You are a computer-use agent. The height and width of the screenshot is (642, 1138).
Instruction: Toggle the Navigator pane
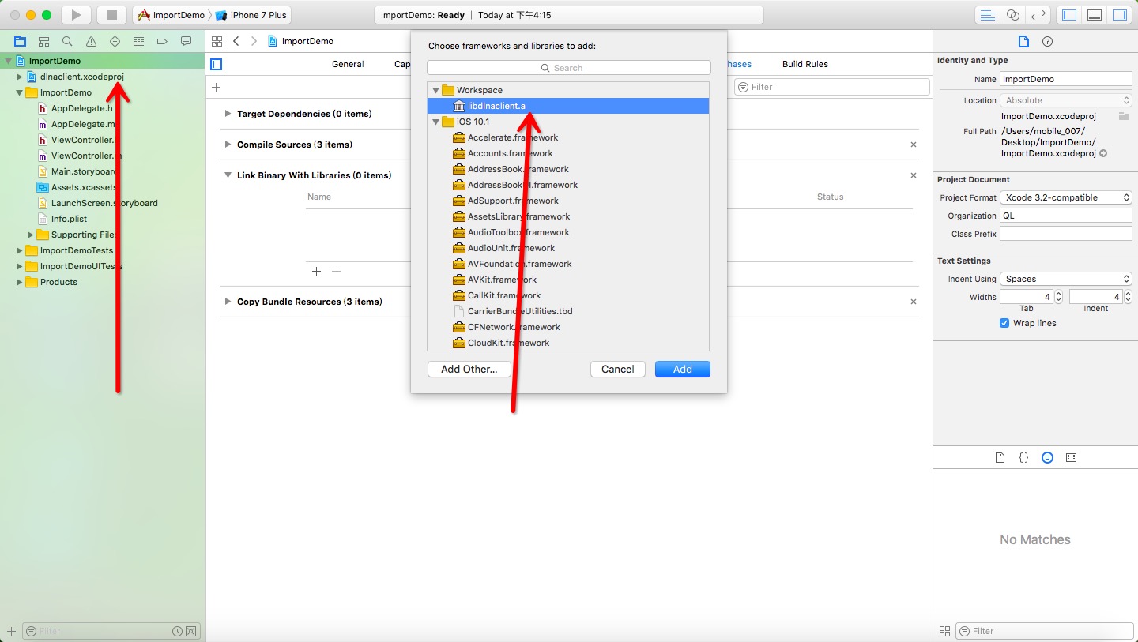[1069, 15]
